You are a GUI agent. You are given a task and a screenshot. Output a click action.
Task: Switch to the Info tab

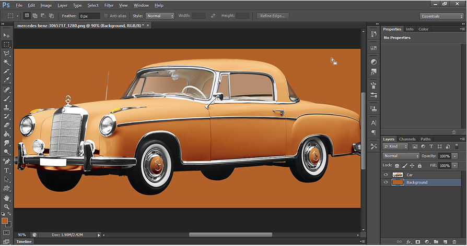(410, 29)
